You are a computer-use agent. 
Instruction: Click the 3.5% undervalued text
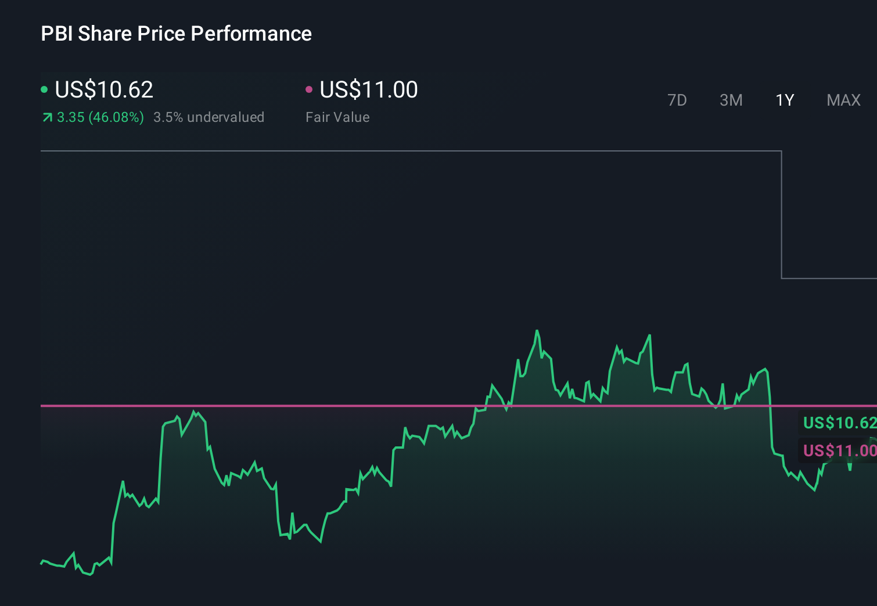click(x=209, y=117)
